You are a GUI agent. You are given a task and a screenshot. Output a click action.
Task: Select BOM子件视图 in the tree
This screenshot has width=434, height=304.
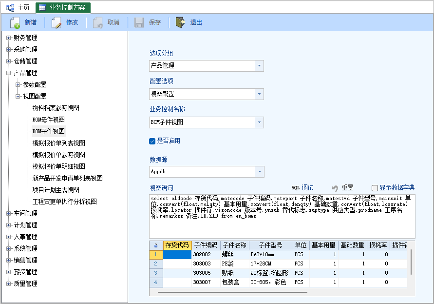pyautogui.click(x=49, y=131)
